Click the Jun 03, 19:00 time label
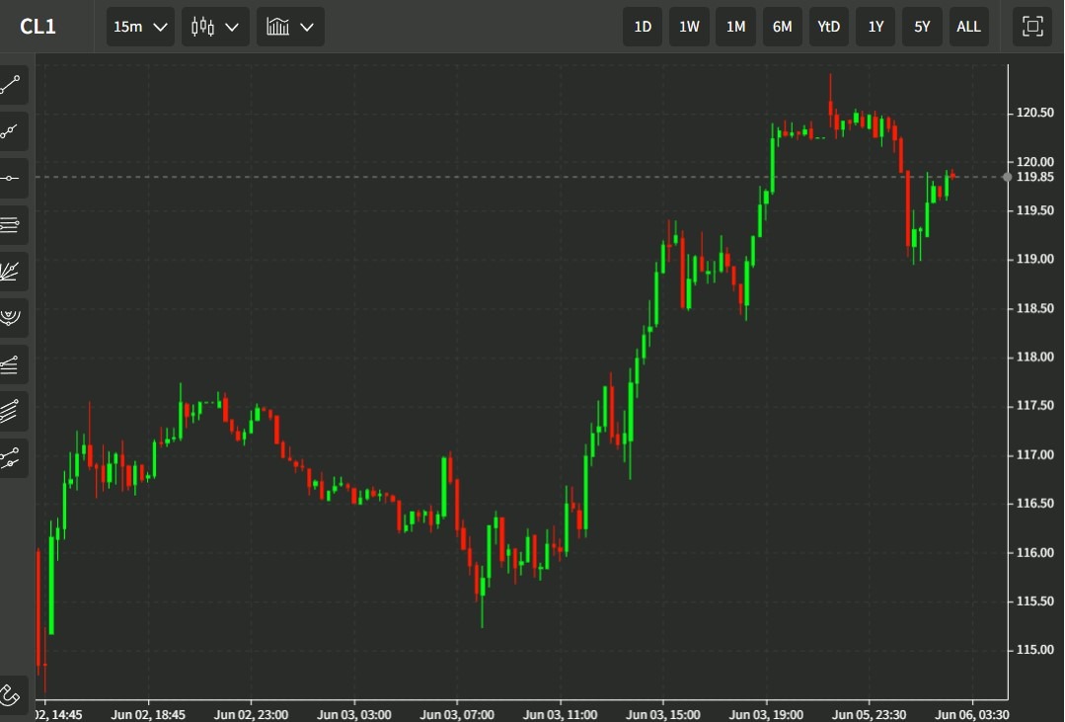 click(x=766, y=714)
